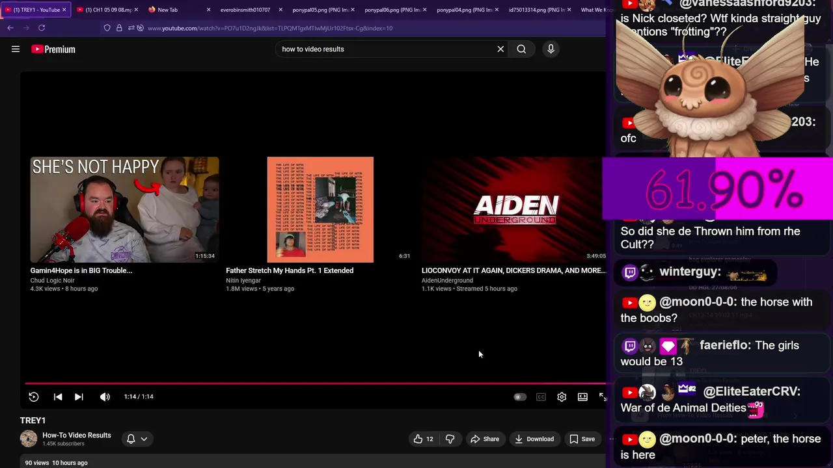
Task: Mute the video with speaker icon
Action: click(105, 396)
